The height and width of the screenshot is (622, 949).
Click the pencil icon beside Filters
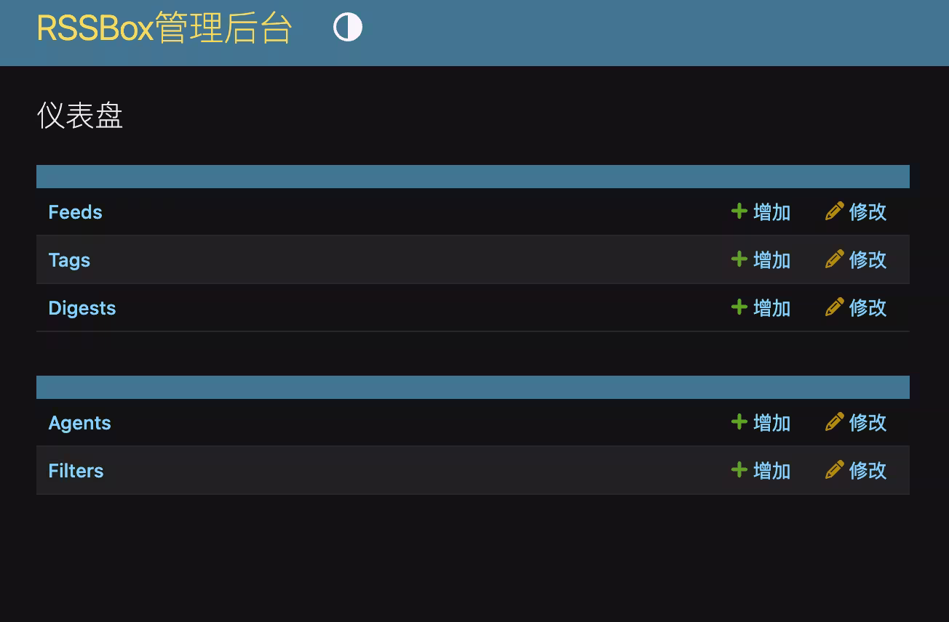[x=834, y=470]
